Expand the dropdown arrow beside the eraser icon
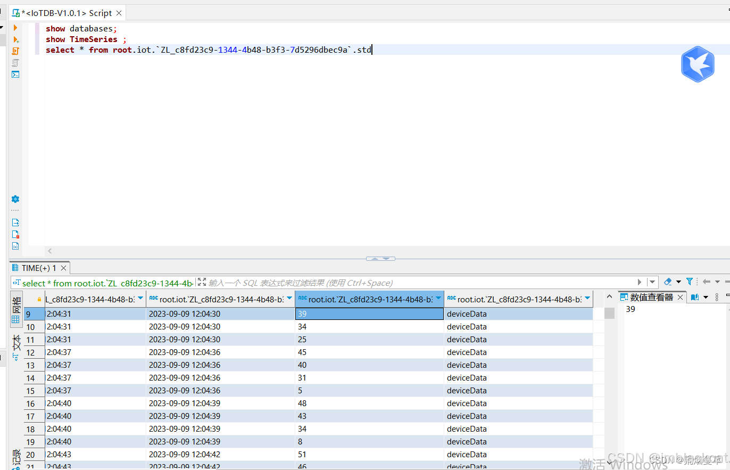 tap(678, 282)
